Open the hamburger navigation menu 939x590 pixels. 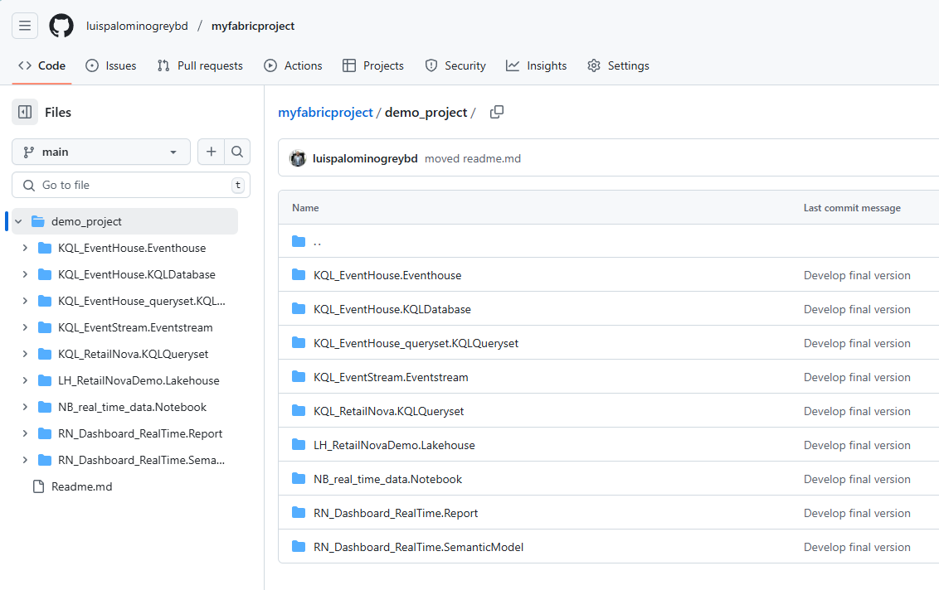[x=25, y=26]
